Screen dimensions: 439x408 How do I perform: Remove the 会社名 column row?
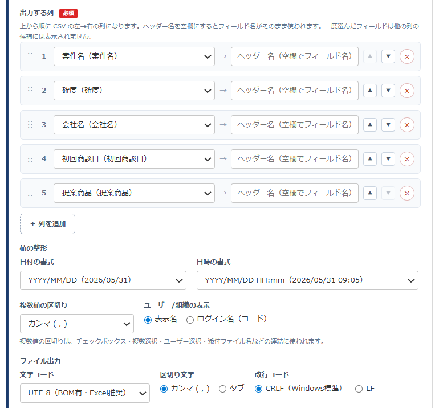point(407,125)
